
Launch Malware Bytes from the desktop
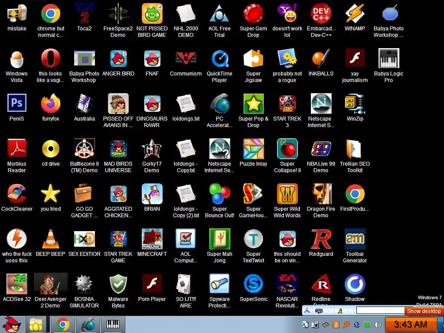click(118, 284)
